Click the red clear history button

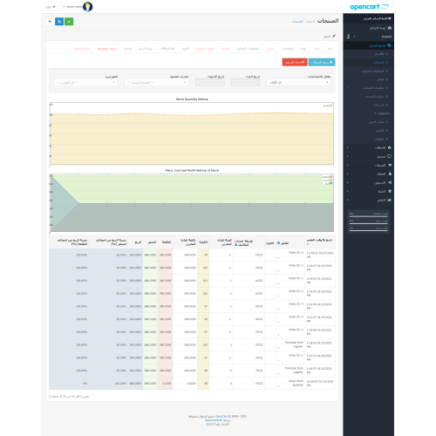click(x=295, y=62)
